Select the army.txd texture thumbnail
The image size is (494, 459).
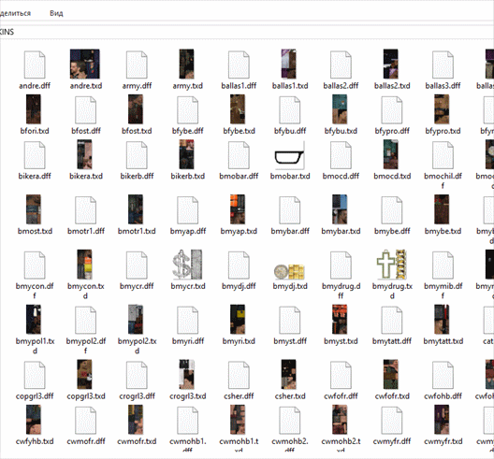[186, 64]
